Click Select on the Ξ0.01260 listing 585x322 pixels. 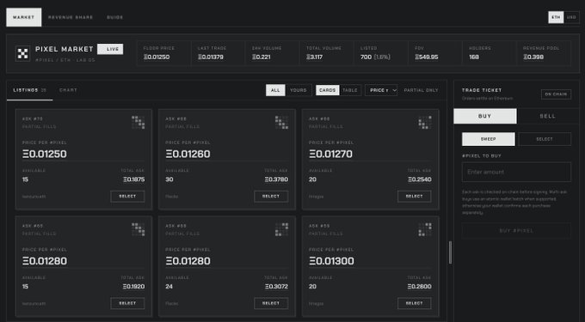pyautogui.click(x=271, y=196)
